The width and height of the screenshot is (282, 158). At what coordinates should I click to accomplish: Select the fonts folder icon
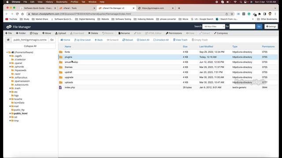[x=61, y=52]
